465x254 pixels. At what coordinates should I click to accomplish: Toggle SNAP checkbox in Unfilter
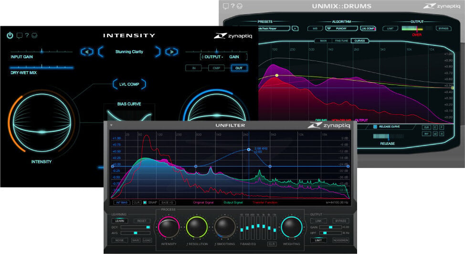click(x=145, y=202)
